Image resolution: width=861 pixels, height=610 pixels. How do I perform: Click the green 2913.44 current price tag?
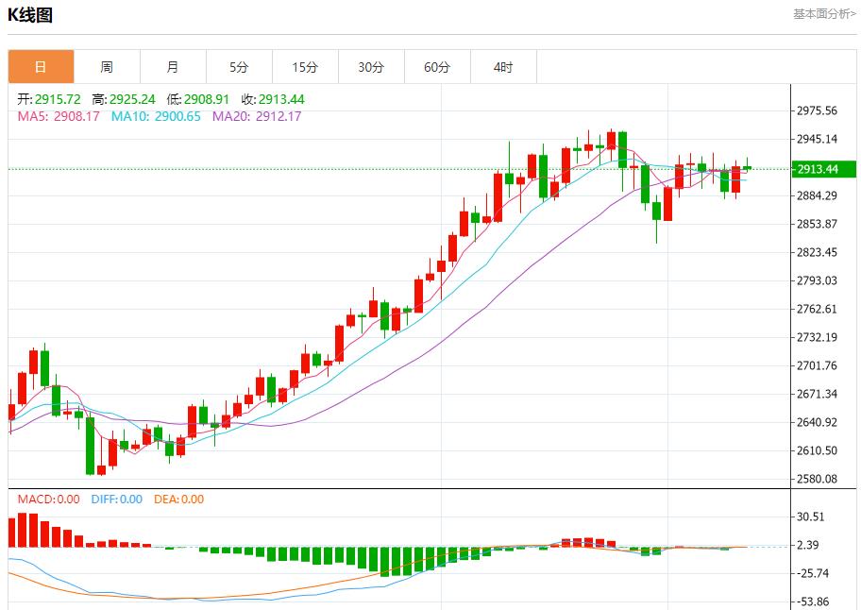tap(822, 169)
